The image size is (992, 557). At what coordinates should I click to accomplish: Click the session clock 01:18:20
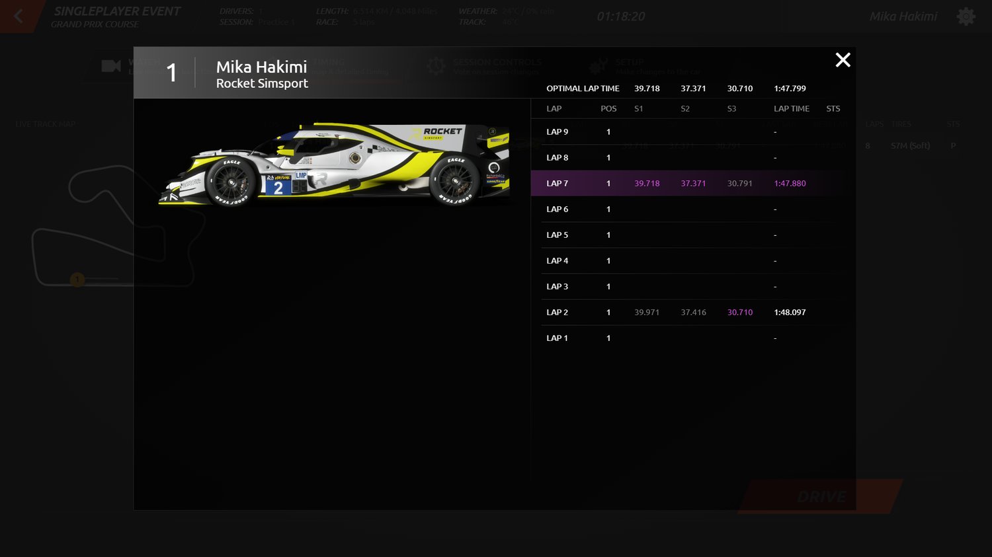point(620,17)
